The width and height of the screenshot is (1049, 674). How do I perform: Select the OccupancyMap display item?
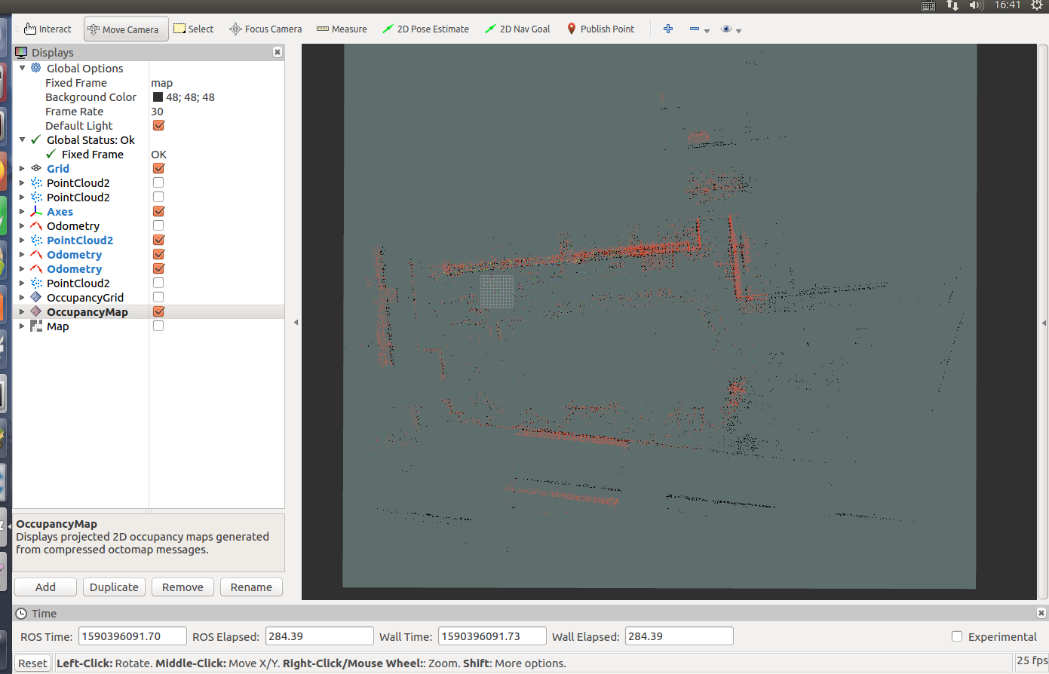87,311
